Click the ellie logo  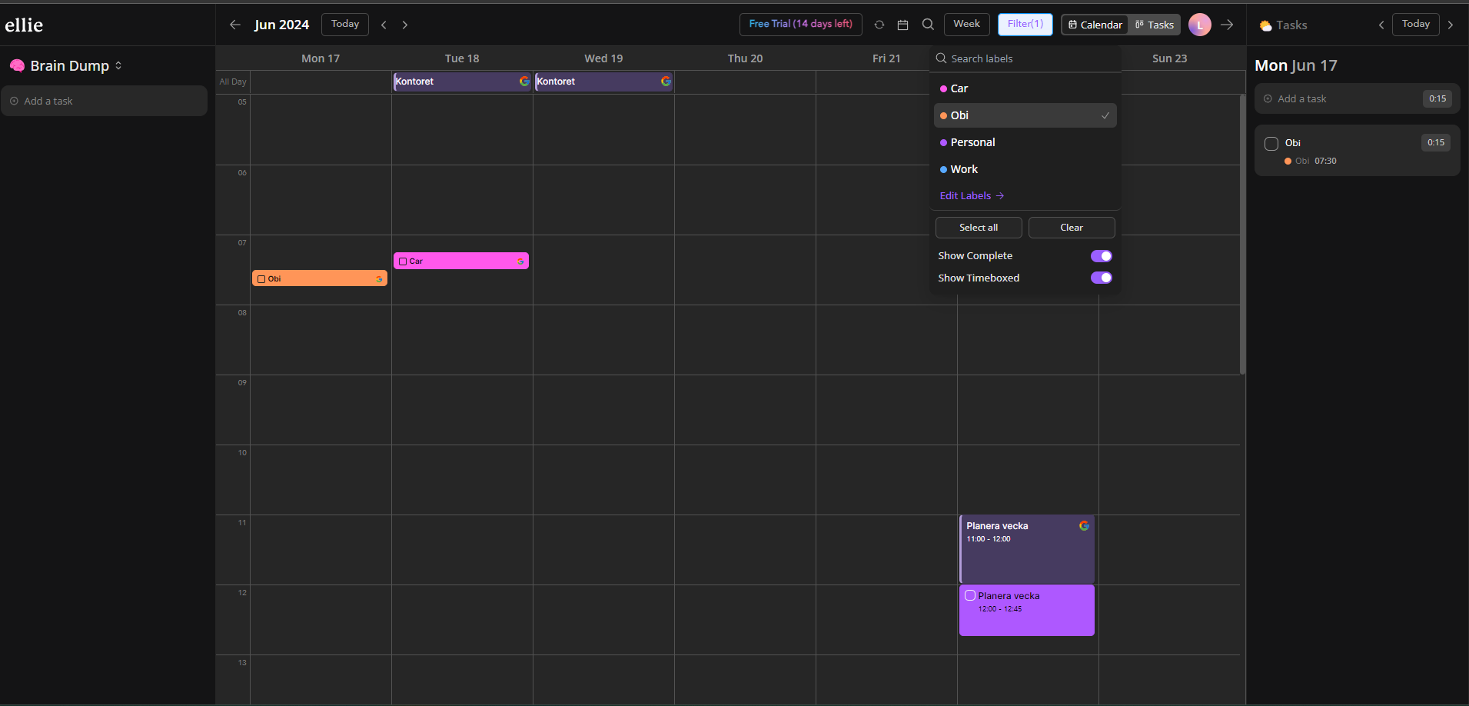click(x=24, y=25)
